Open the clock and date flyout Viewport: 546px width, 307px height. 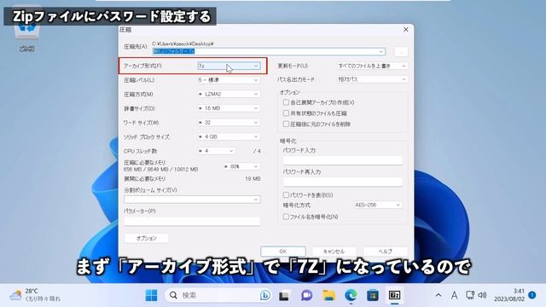point(509,295)
